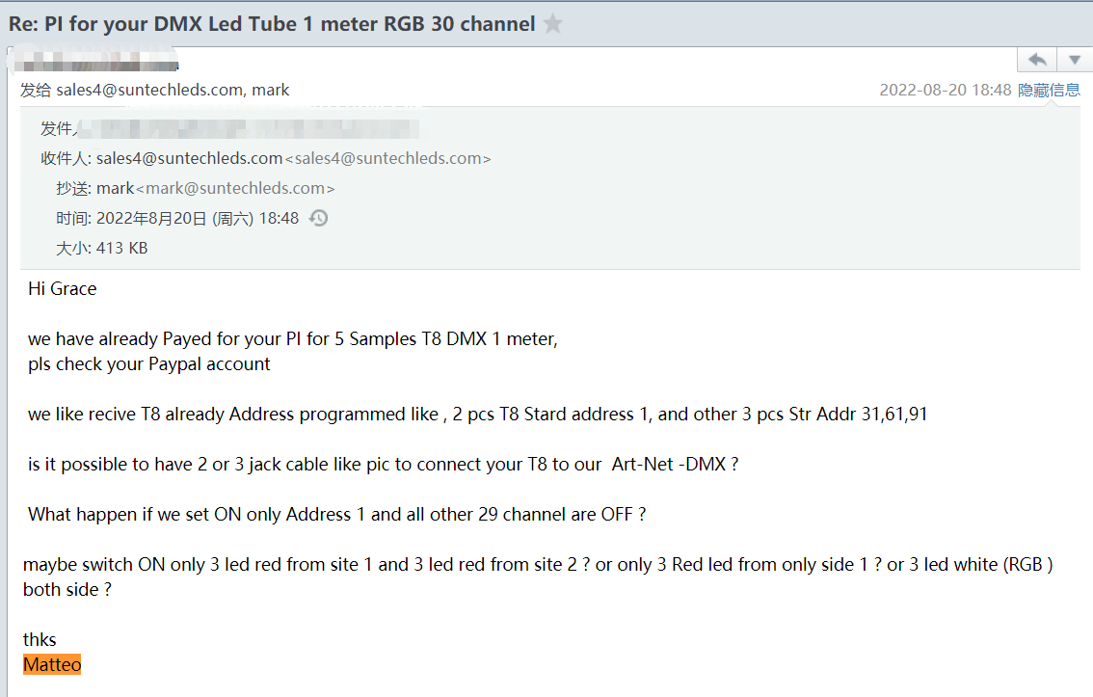Click the email subject title

(272, 24)
